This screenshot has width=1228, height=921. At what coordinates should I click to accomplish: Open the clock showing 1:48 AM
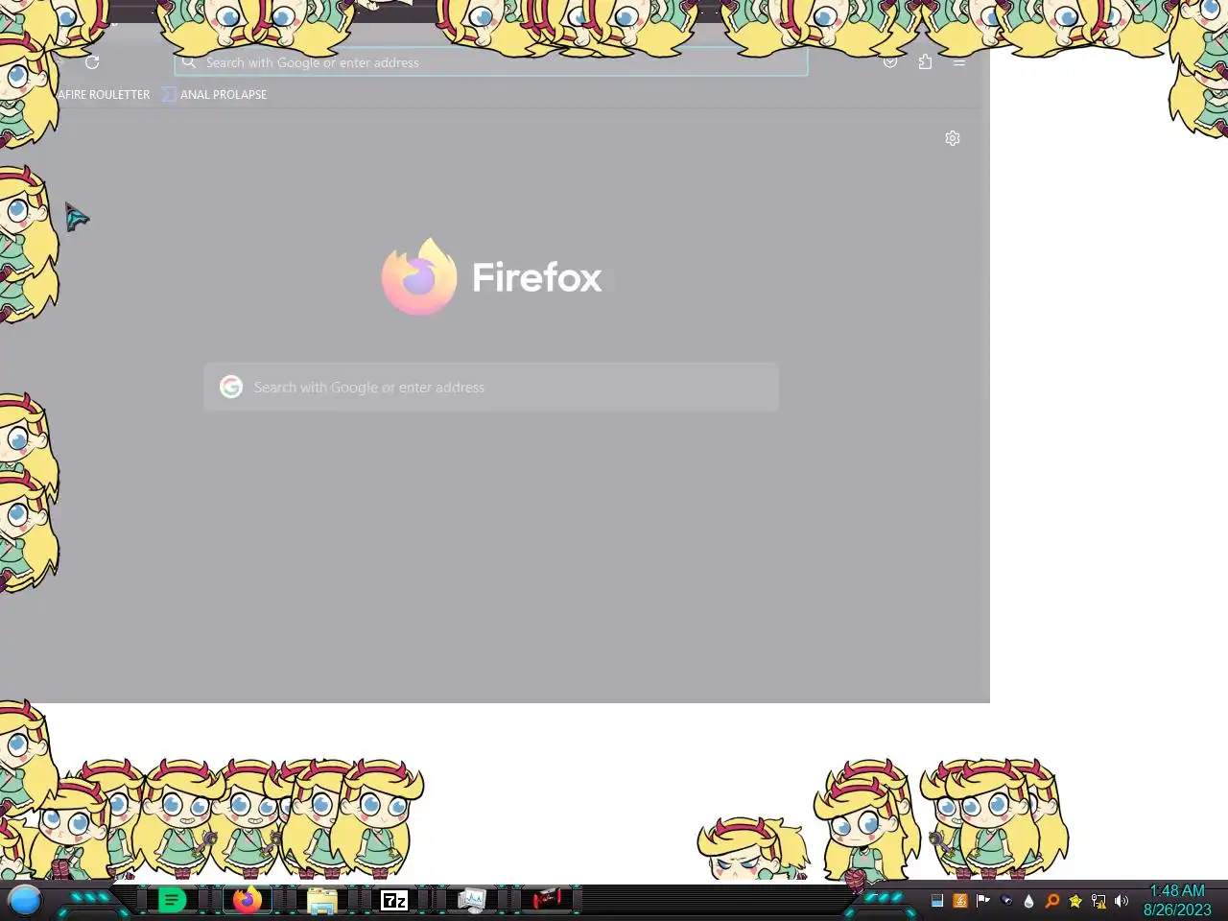1177,900
